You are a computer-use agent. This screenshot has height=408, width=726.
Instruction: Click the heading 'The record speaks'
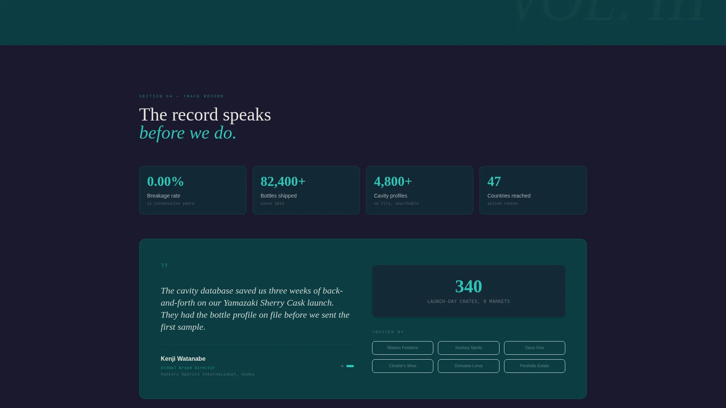point(205,115)
